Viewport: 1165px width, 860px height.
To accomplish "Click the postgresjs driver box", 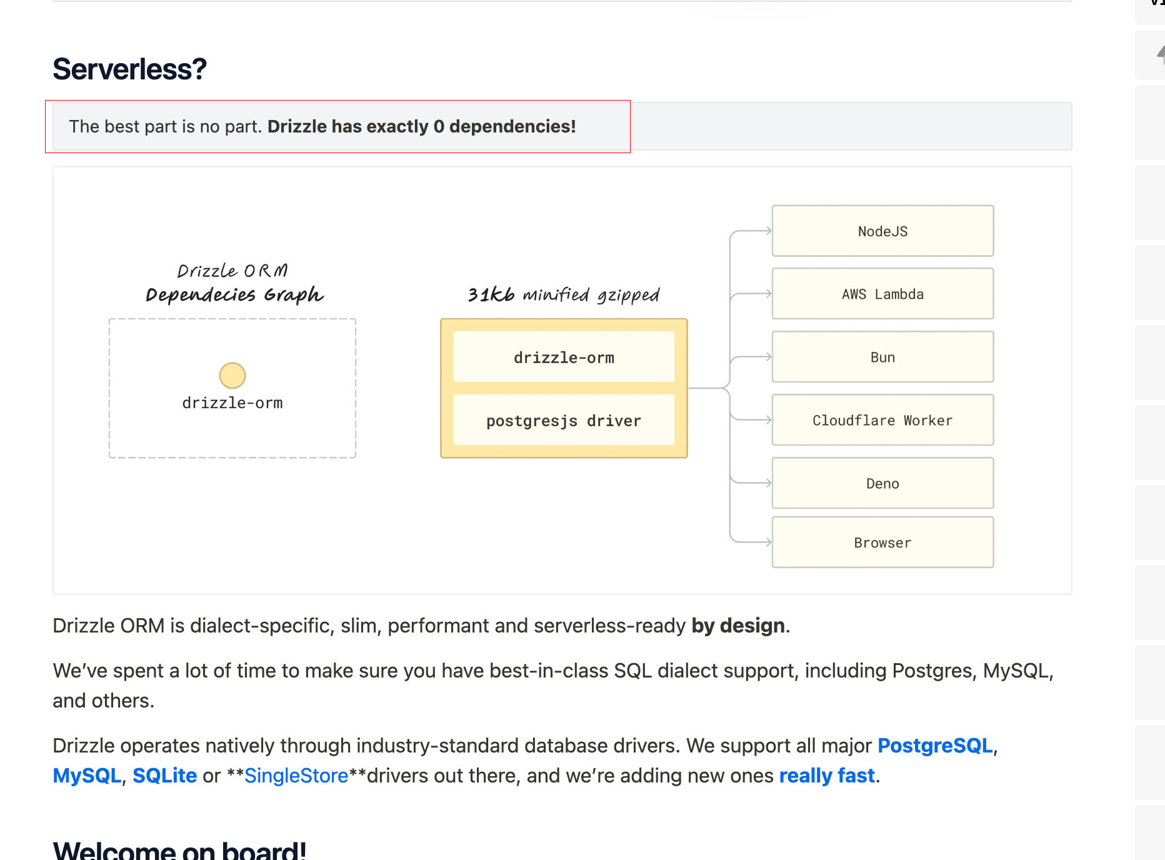I will point(564,421).
